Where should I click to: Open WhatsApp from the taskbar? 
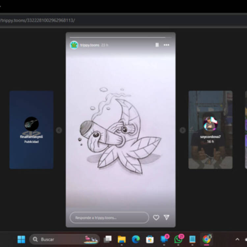pyautogui.click(x=178, y=239)
